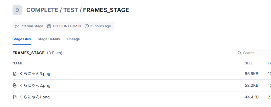This screenshot has width=271, height=107.
Task: Select the くらにゃん2.png file name
Action: coord(35,85)
